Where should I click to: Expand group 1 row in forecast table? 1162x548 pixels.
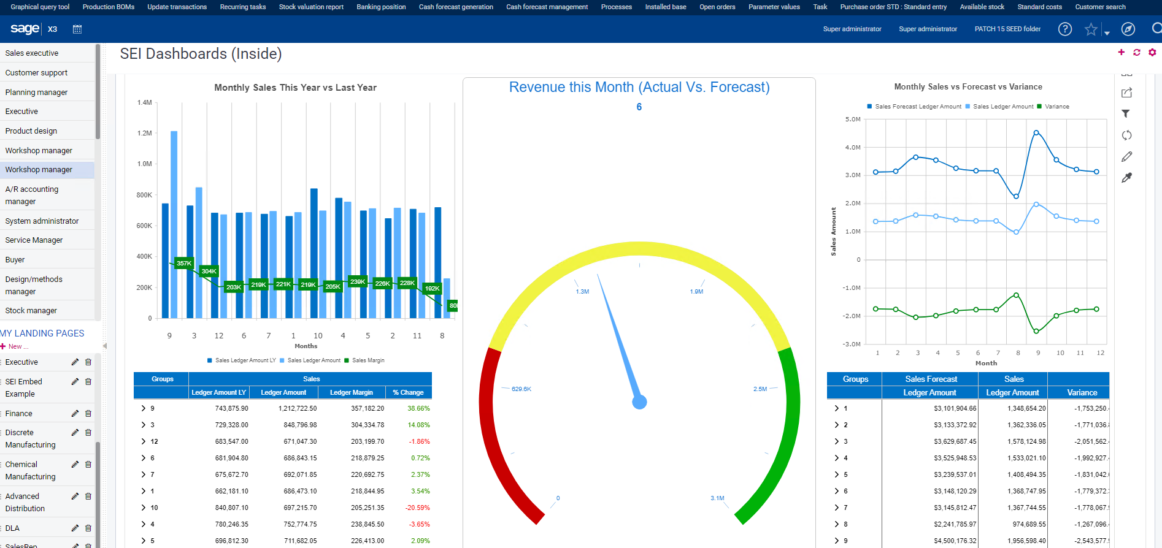837,408
